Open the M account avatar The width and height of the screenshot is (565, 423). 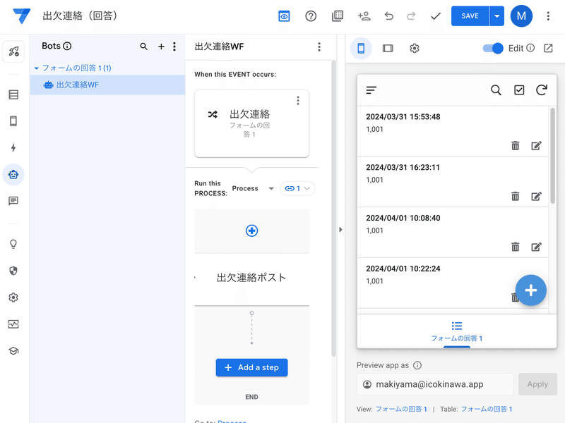pos(521,16)
